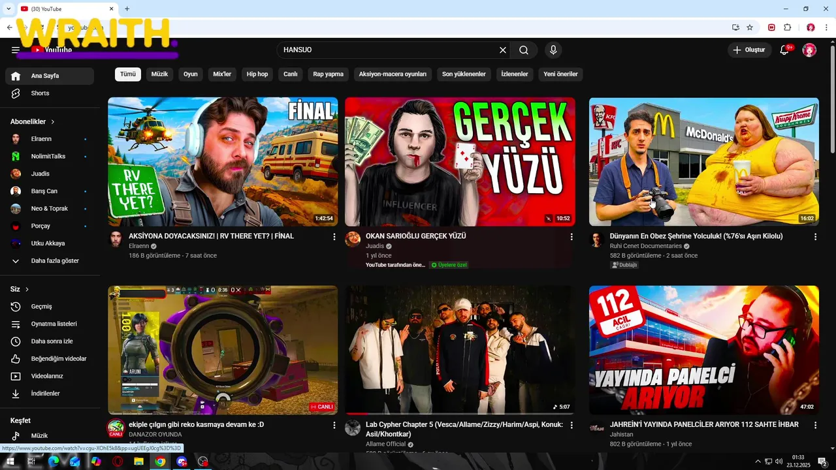Open NolimitTalks subscription in sidebar

point(50,157)
